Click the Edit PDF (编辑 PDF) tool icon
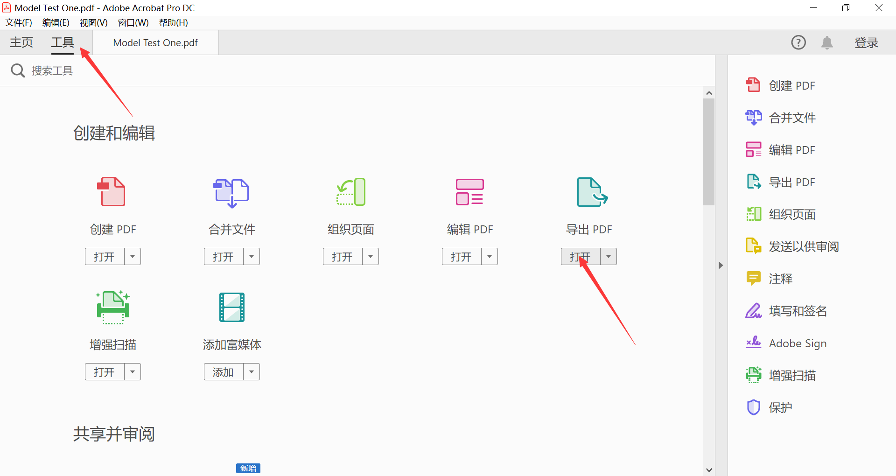Viewport: 896px width, 476px height. pyautogui.click(x=469, y=192)
